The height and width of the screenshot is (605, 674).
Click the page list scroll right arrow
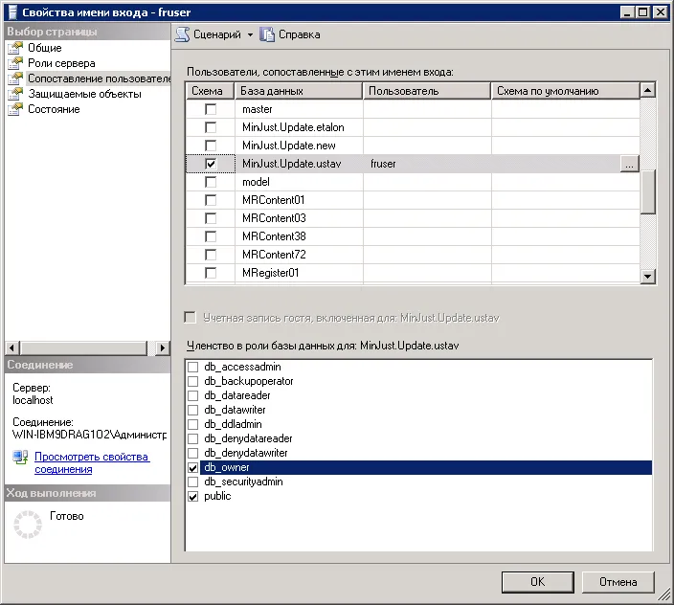162,347
